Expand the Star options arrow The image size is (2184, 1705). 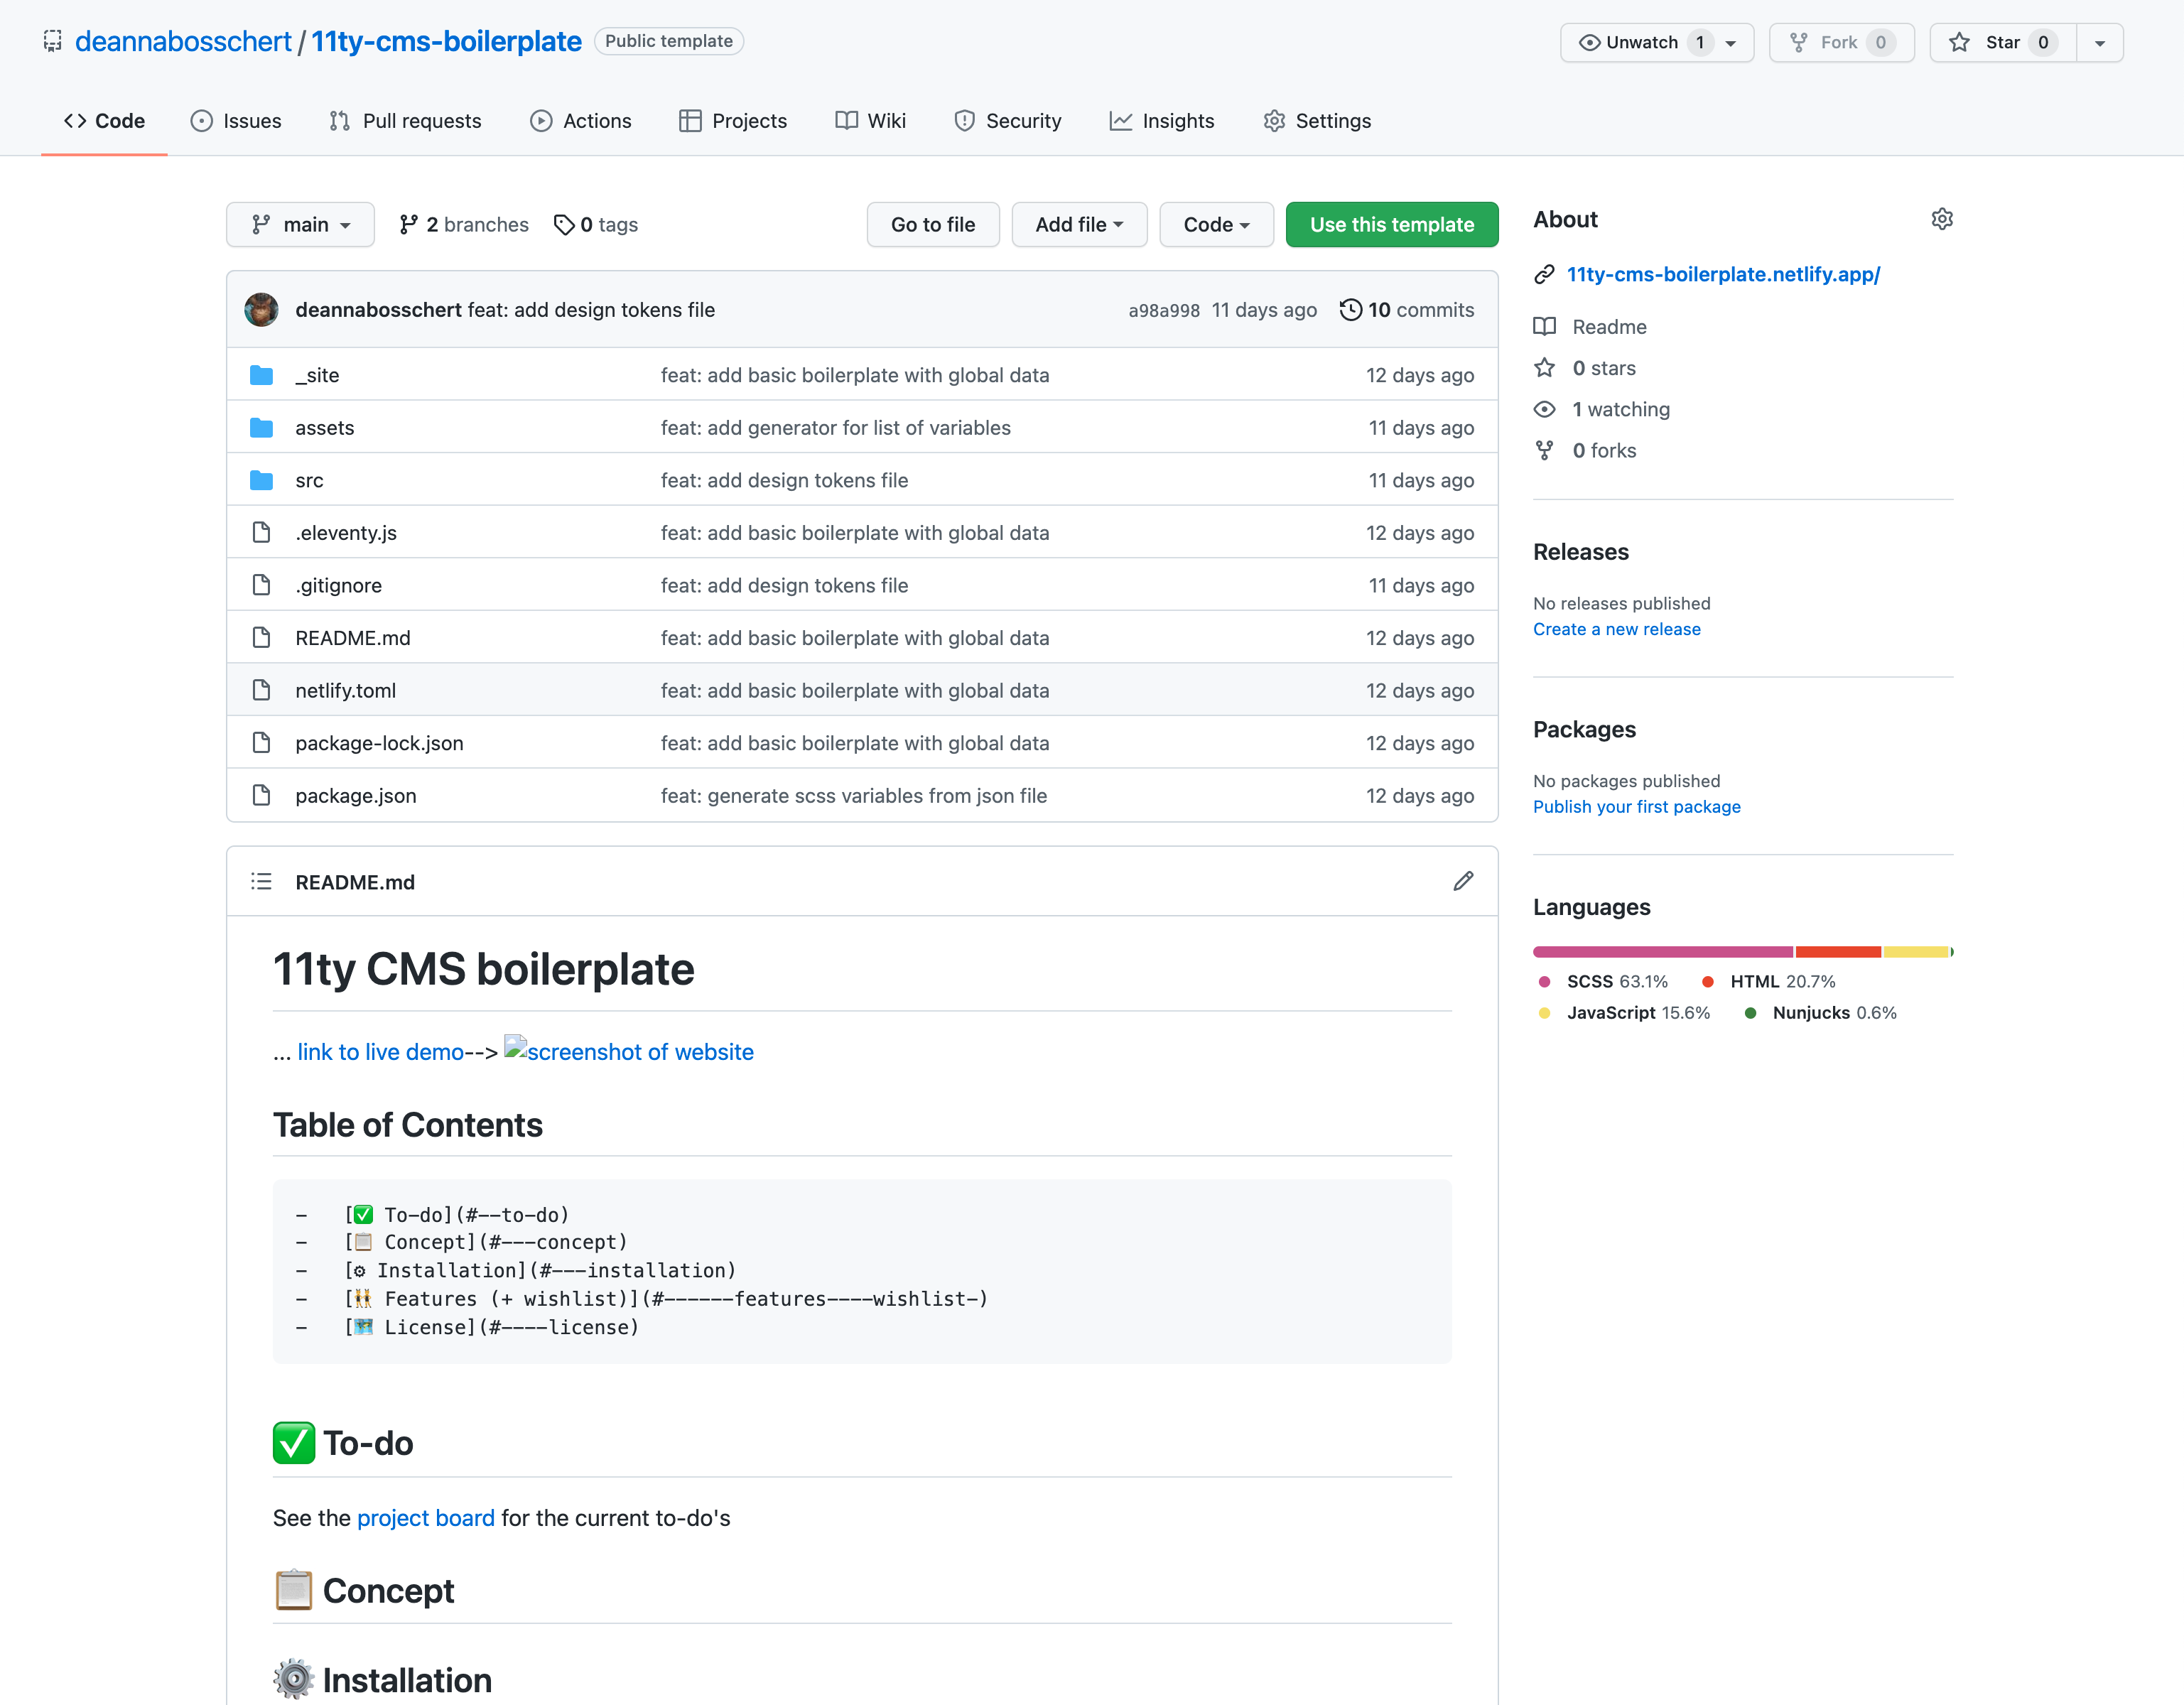[2100, 42]
